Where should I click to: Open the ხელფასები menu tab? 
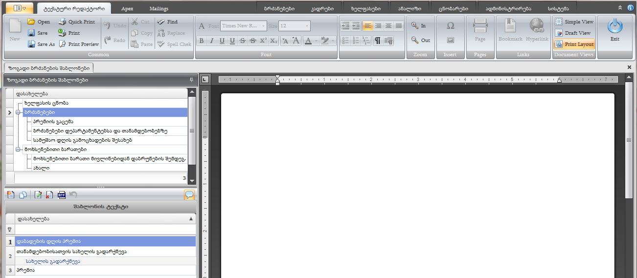(x=365, y=9)
